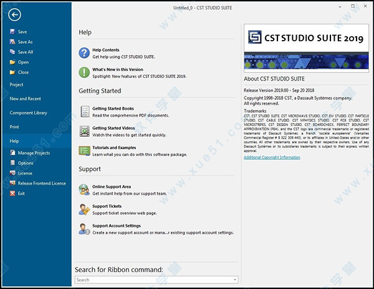Screen dimensions: 374x289
Task: Click the Getting Started Videos filmstrip icon
Action: (85, 131)
